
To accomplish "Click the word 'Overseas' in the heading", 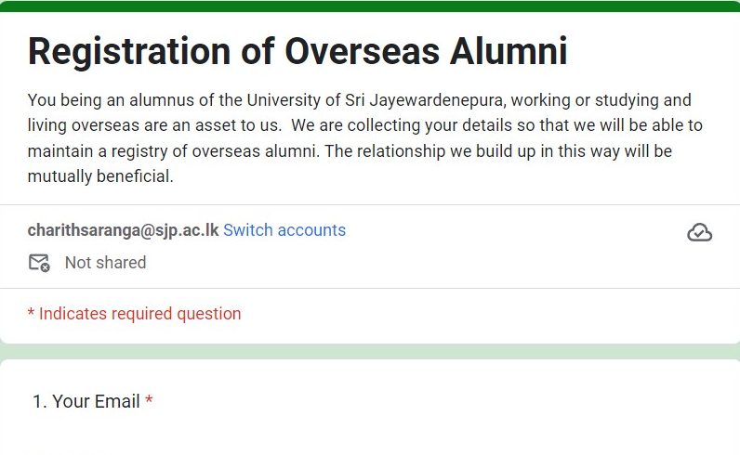I will [362, 51].
